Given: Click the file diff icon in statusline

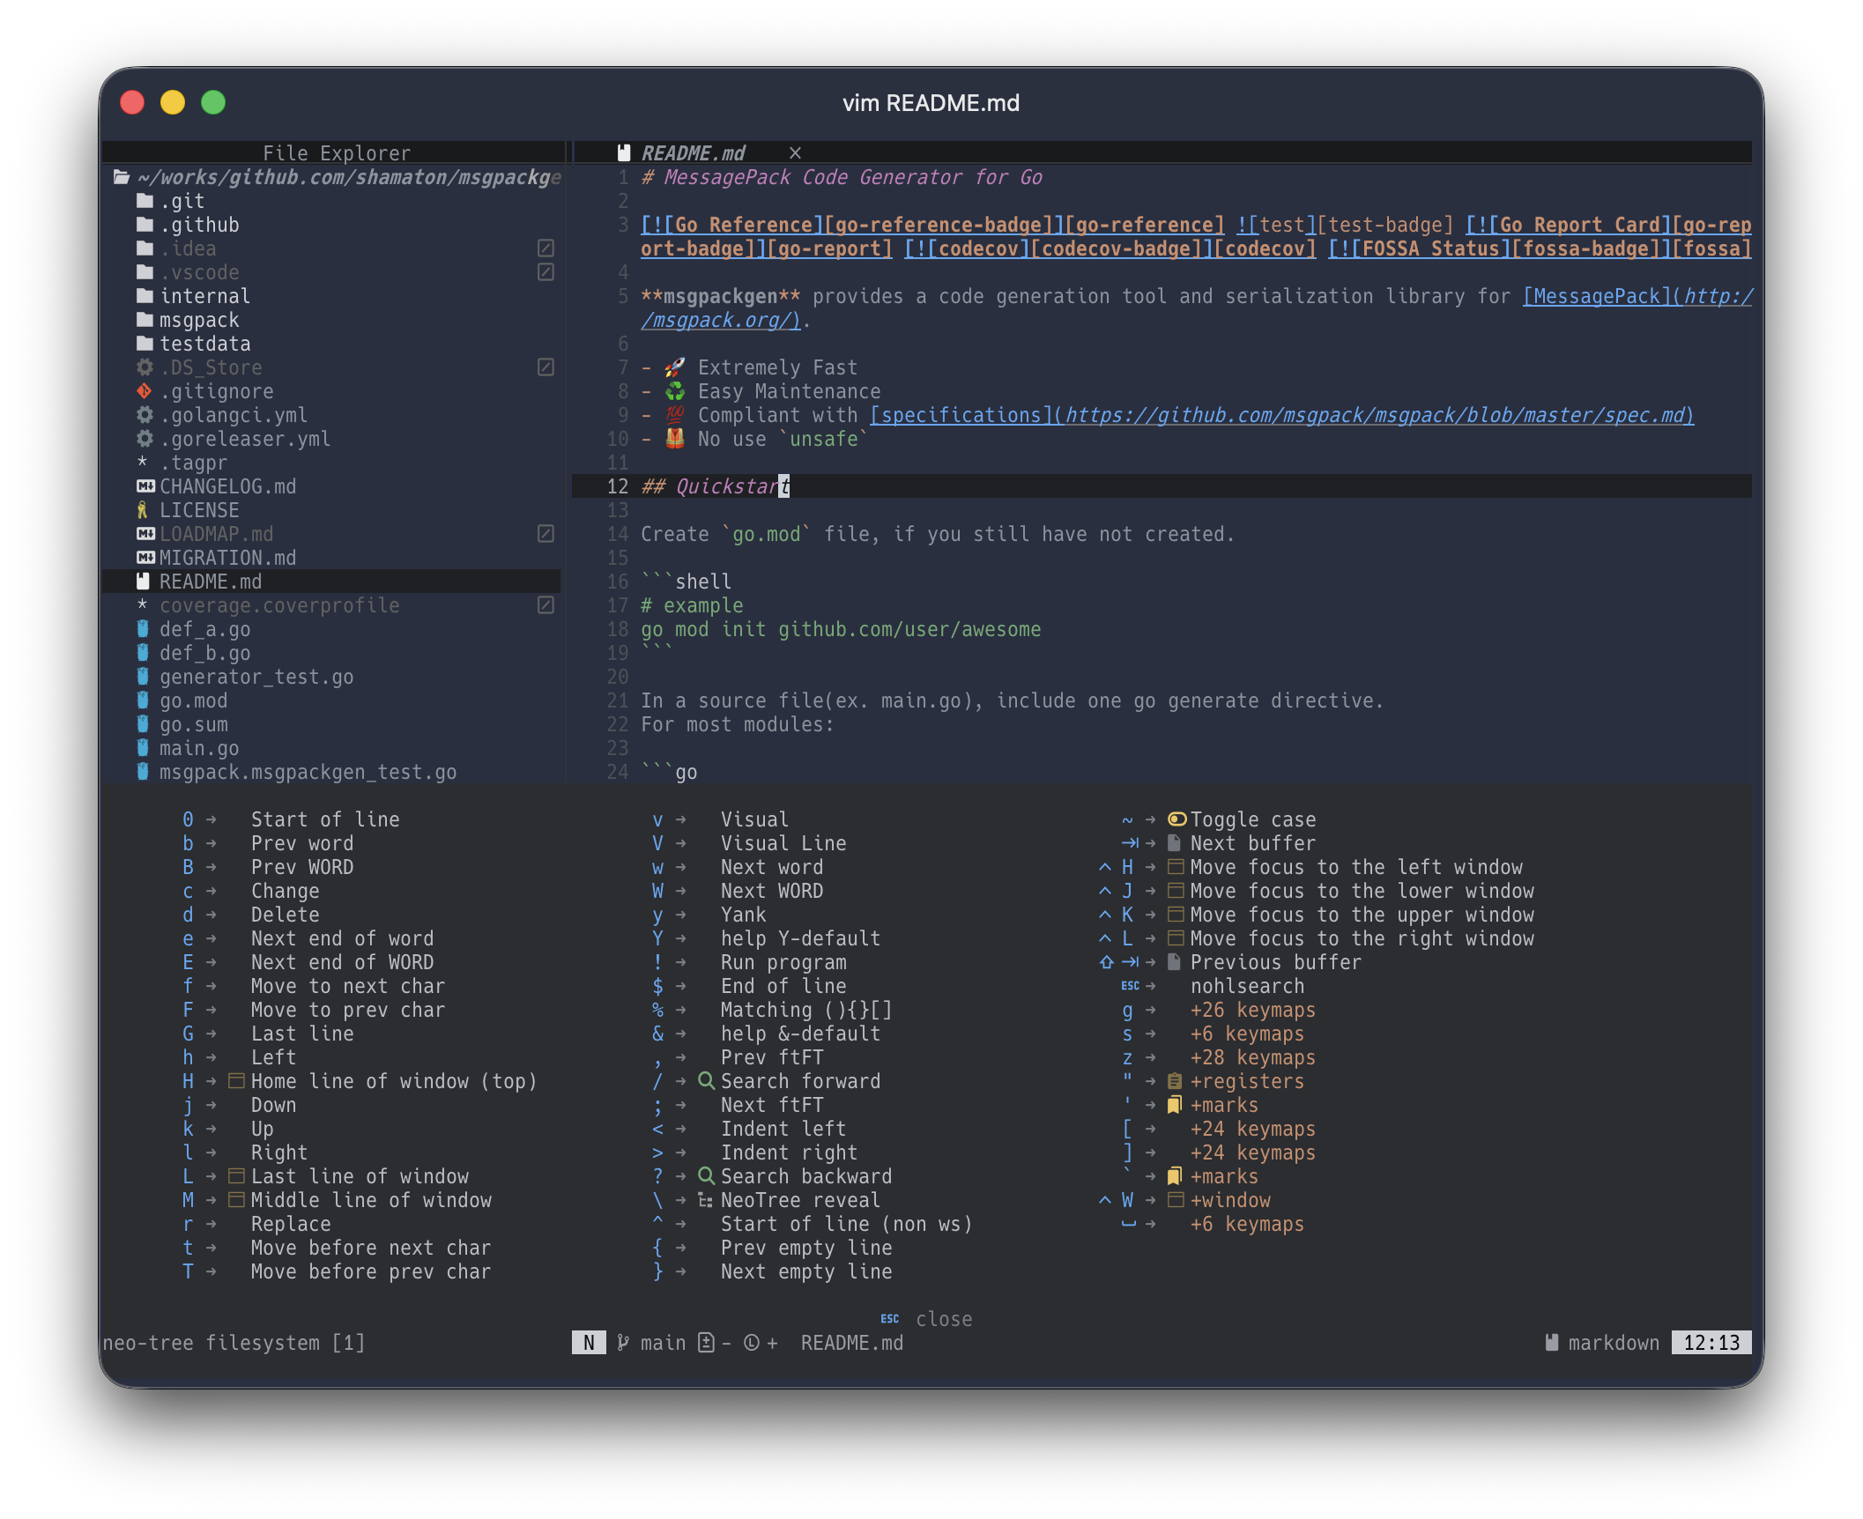Looking at the screenshot, I should coord(706,1343).
